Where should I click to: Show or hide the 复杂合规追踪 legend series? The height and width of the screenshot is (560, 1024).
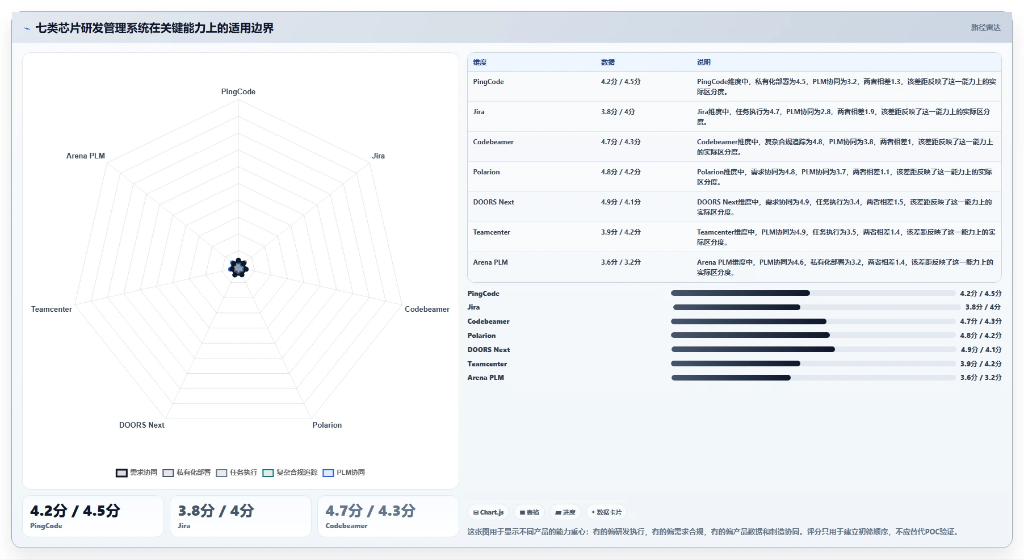click(290, 473)
